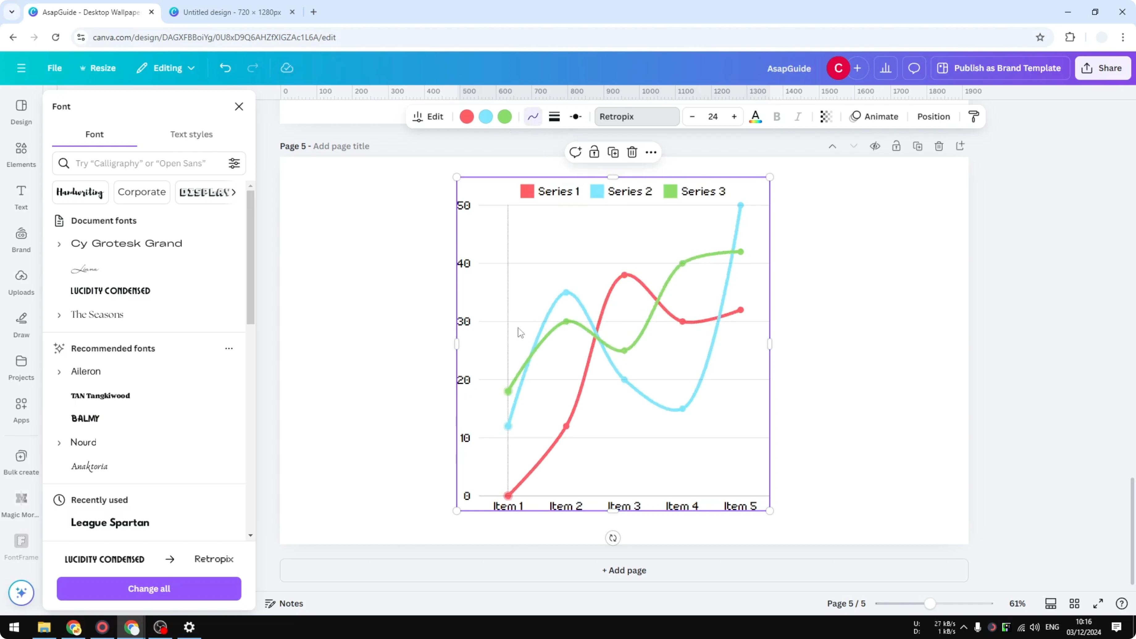Image resolution: width=1136 pixels, height=639 pixels.
Task: Select the Draw tool in the sidebar
Action: click(x=21, y=325)
